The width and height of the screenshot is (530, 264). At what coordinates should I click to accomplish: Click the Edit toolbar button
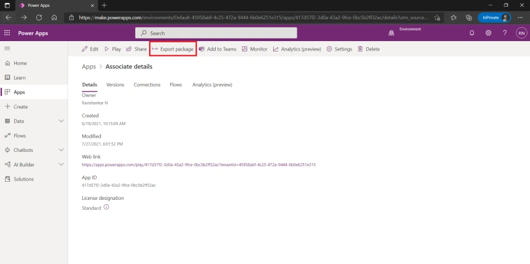(90, 49)
